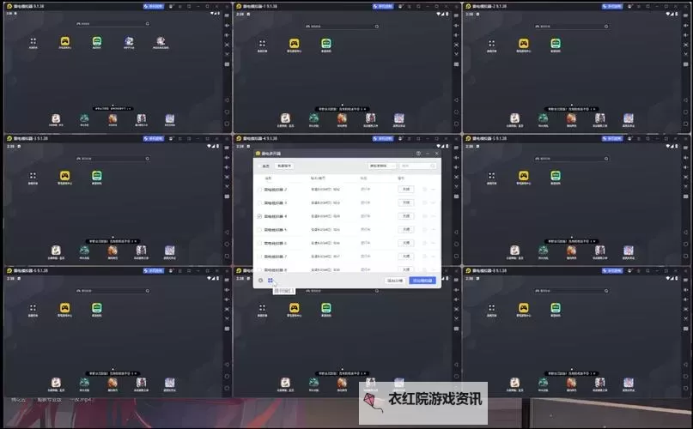Viewport: 693px width, 429px height.
Task: Expand sidebar chevron in first 雷电模拟器 window
Action: tap(228, 54)
